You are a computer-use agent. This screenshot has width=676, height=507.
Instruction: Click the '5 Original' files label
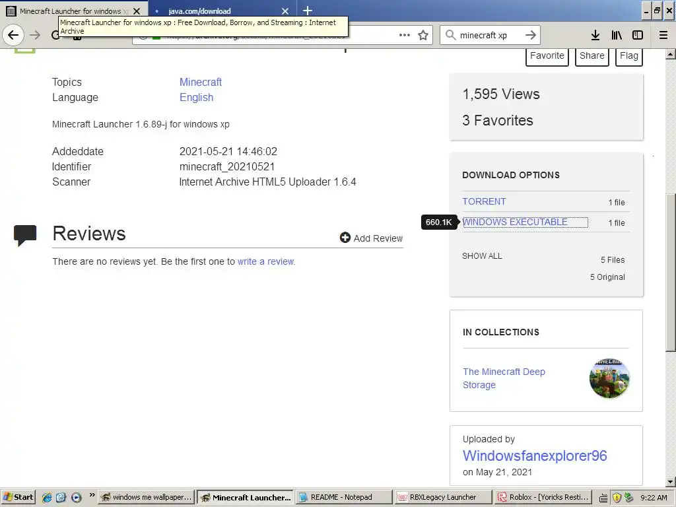click(x=607, y=277)
